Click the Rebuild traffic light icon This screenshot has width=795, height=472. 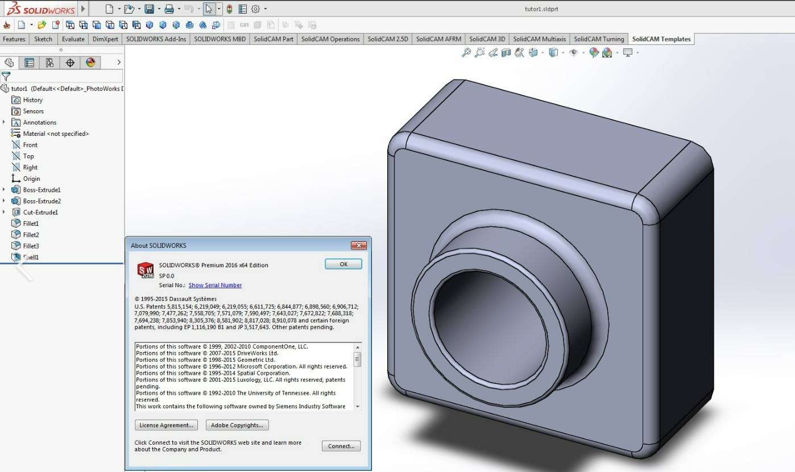click(x=229, y=9)
